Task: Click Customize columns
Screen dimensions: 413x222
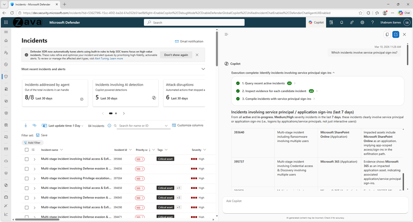Action: 188,125
